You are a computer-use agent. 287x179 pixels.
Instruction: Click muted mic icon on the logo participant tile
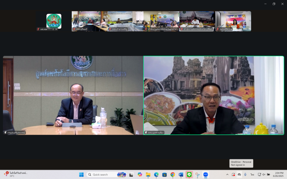[x=38, y=29]
